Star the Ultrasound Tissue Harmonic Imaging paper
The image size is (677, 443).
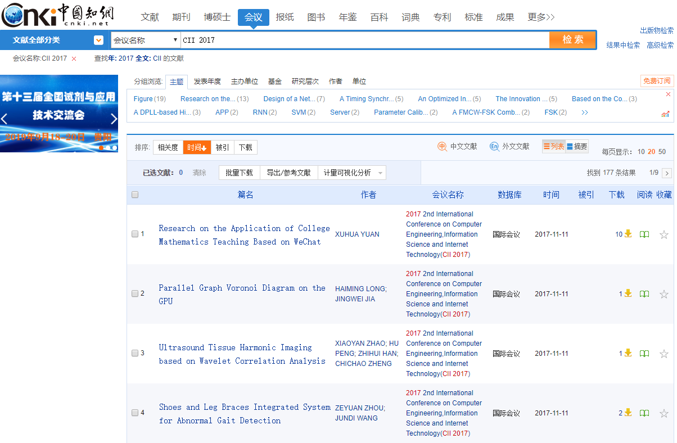coord(664,354)
